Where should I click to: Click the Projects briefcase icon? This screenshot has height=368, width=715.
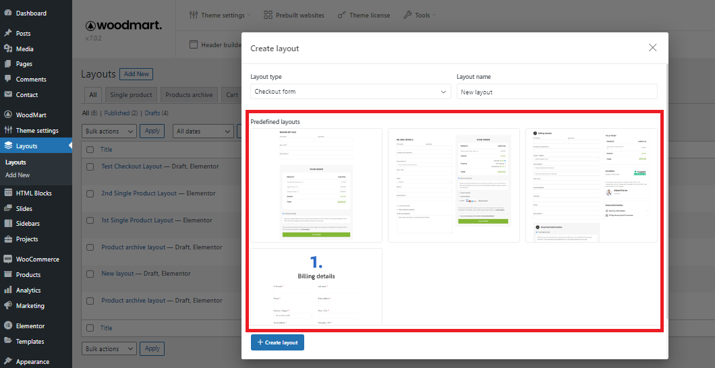(7, 239)
